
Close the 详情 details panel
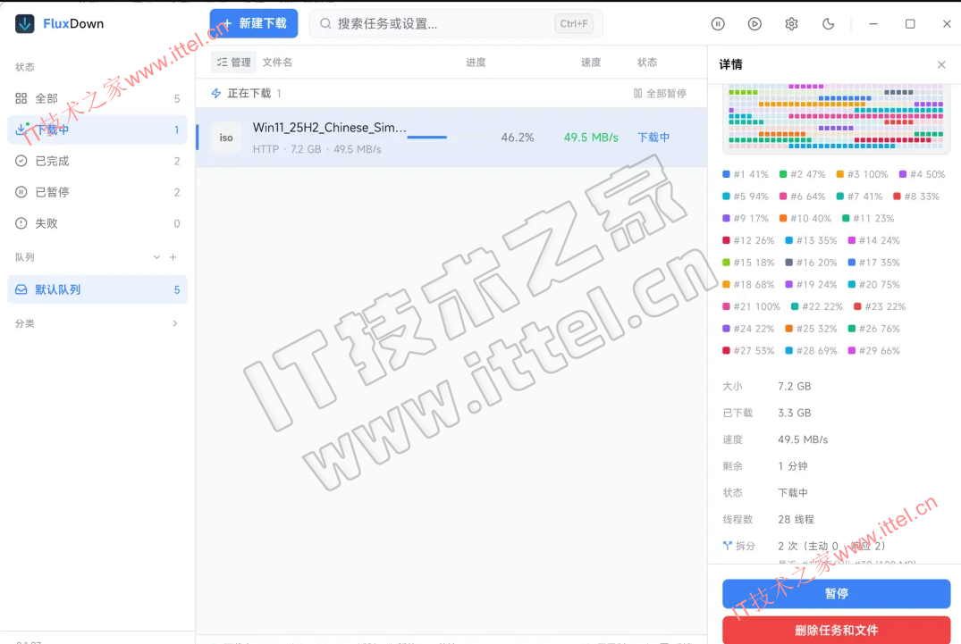point(941,64)
